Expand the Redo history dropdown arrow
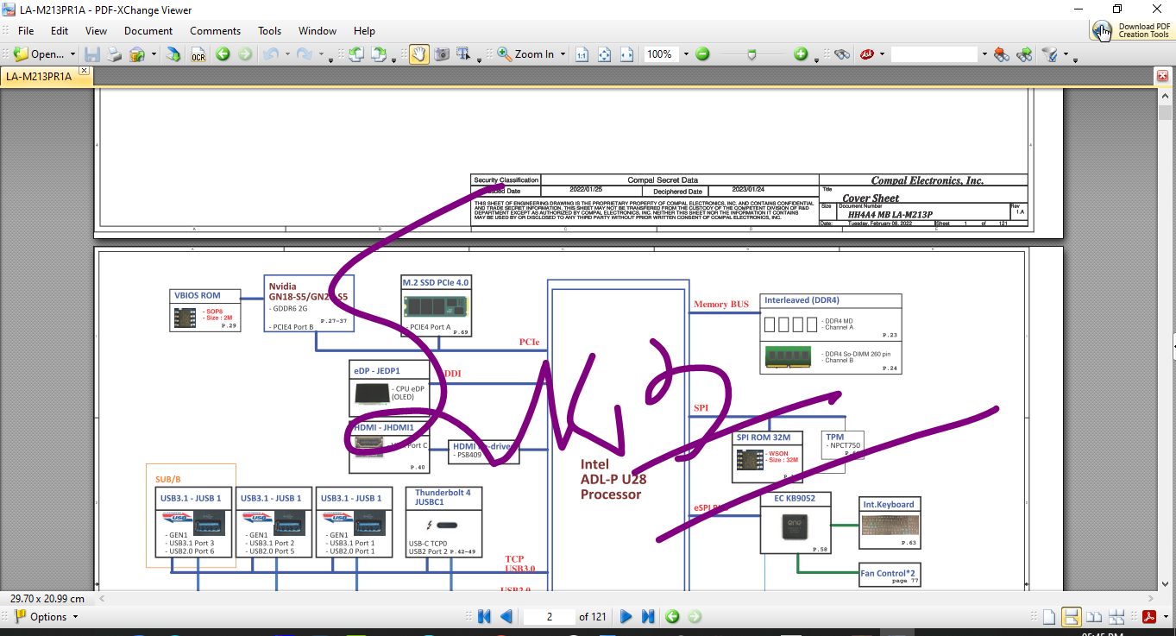This screenshot has width=1176, height=636. 320,54
